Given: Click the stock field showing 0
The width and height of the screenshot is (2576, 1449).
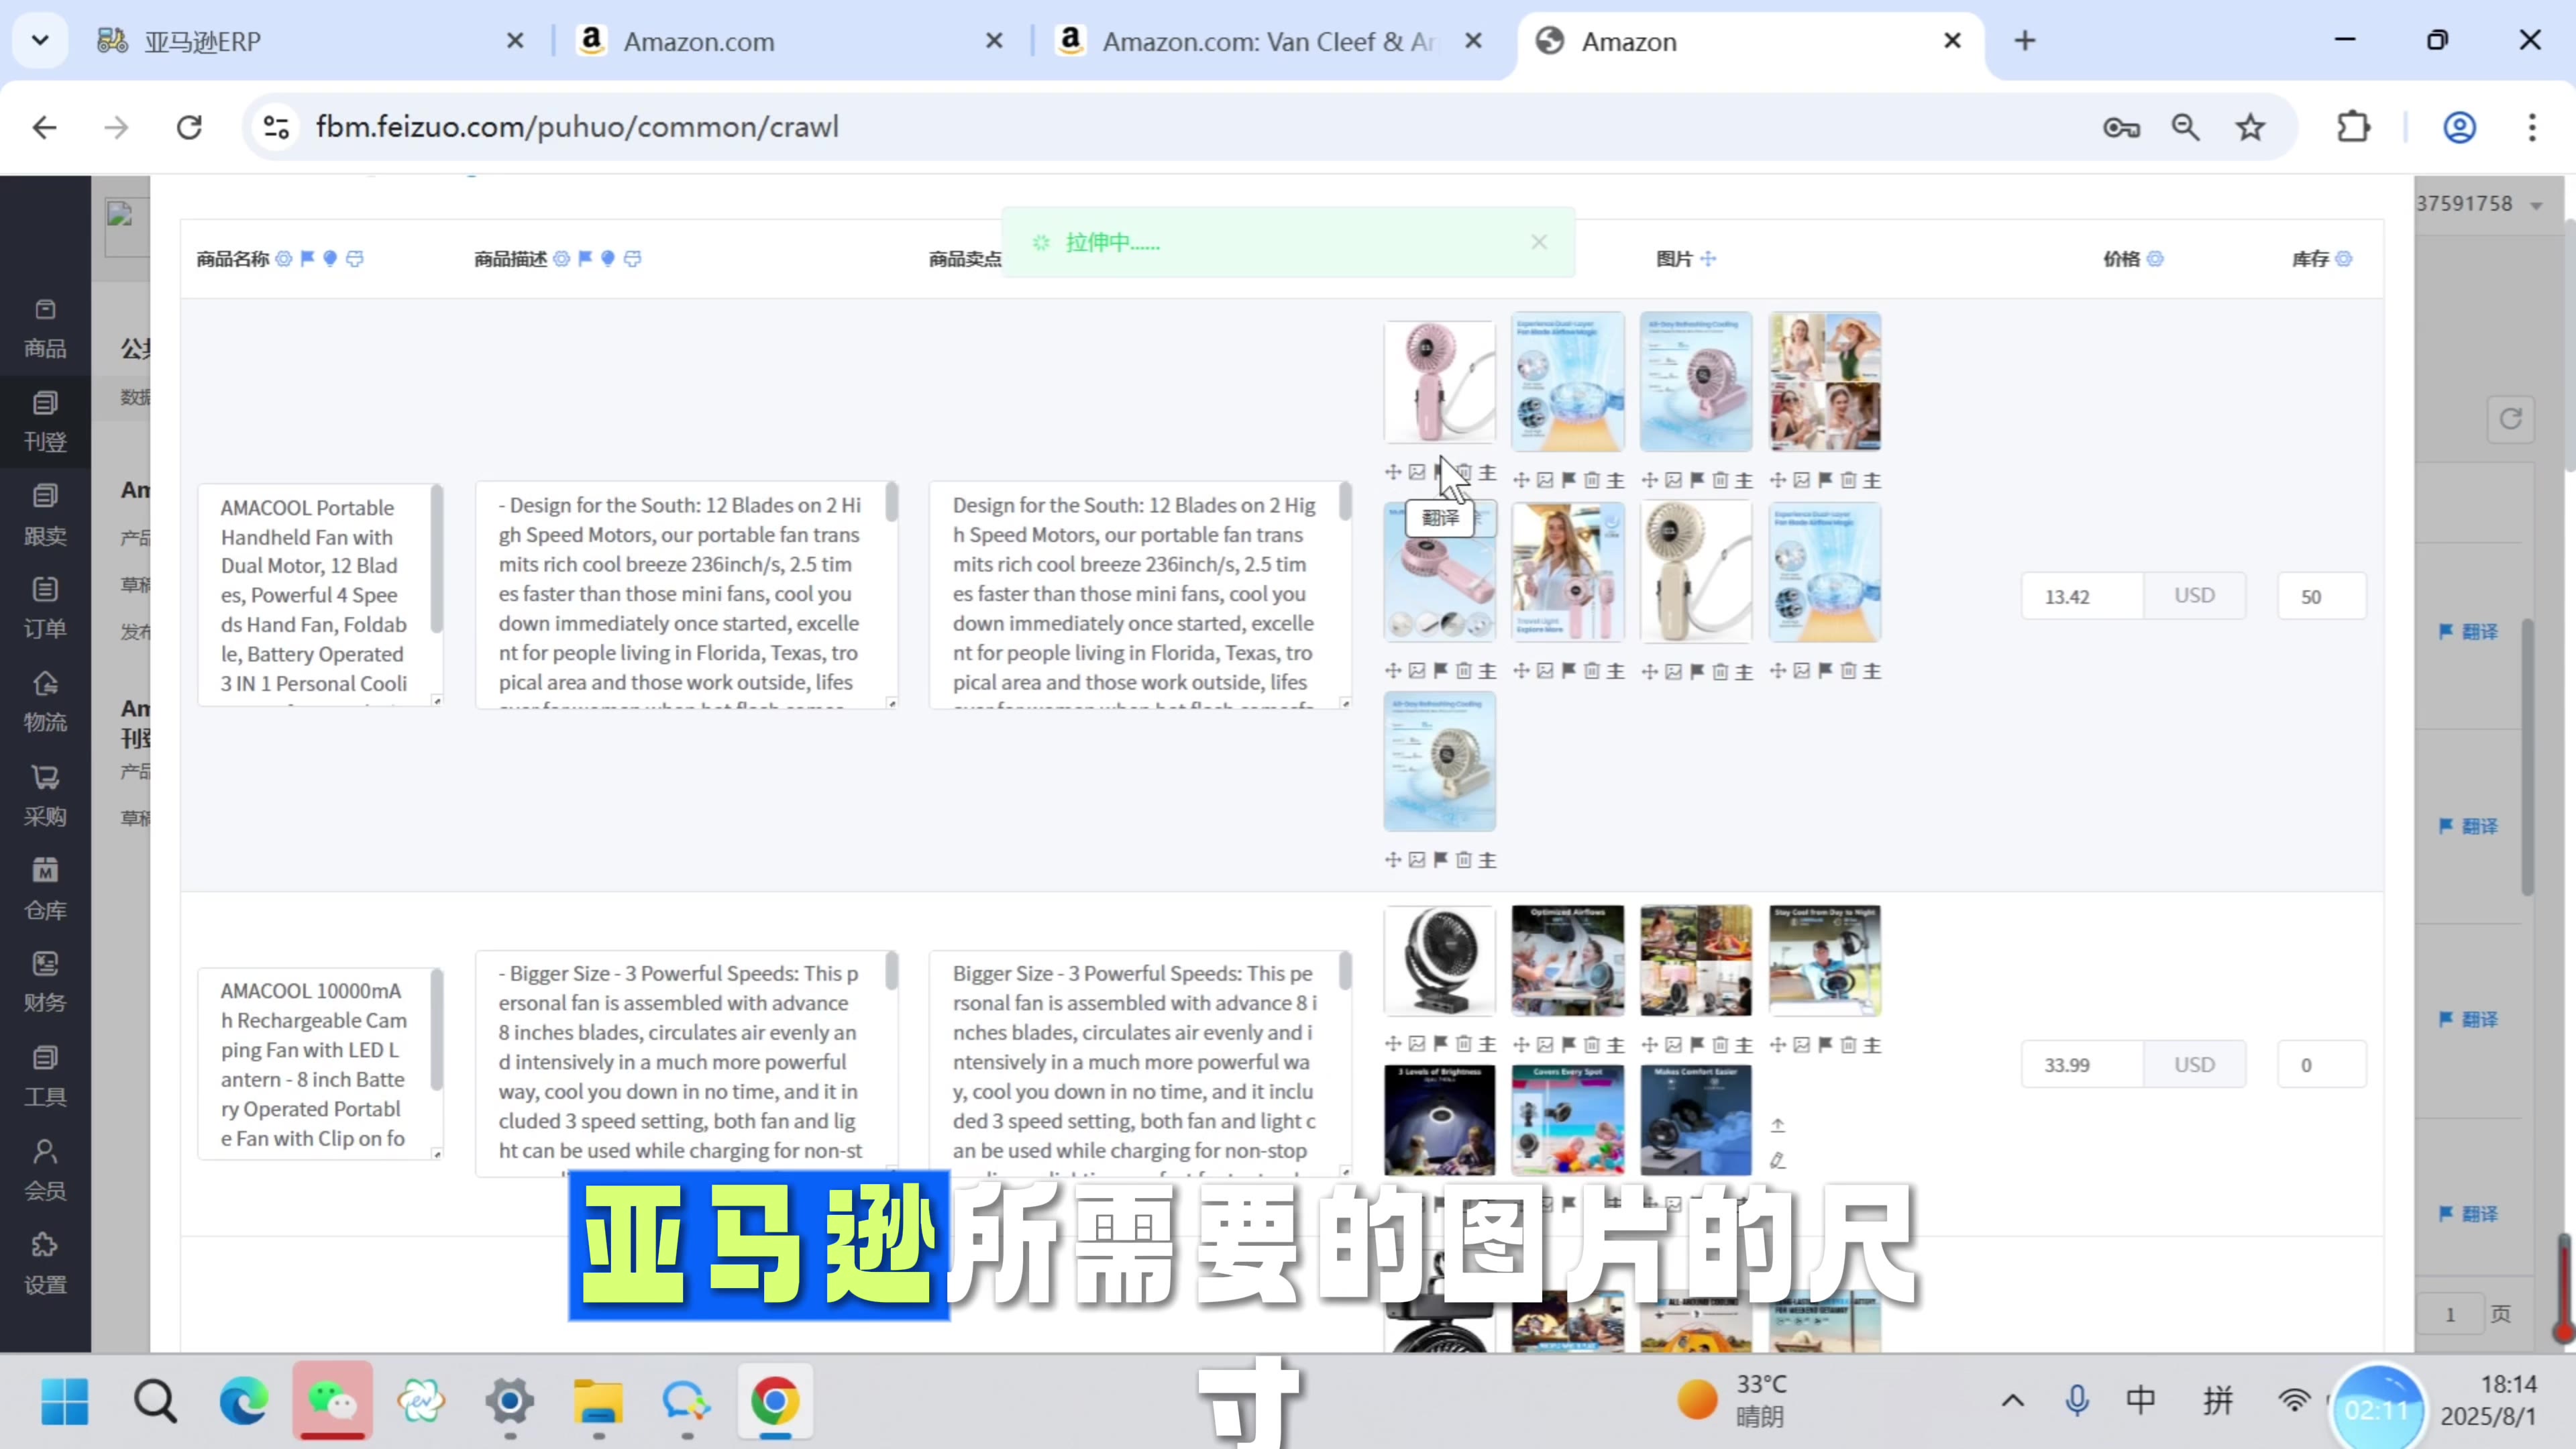Looking at the screenshot, I should pyautogui.click(x=2322, y=1065).
